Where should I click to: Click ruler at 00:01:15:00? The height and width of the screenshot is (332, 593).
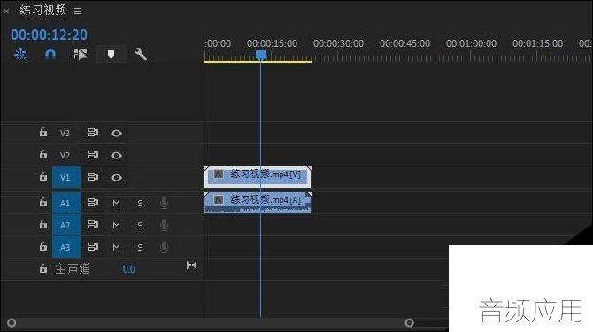[x=537, y=44]
